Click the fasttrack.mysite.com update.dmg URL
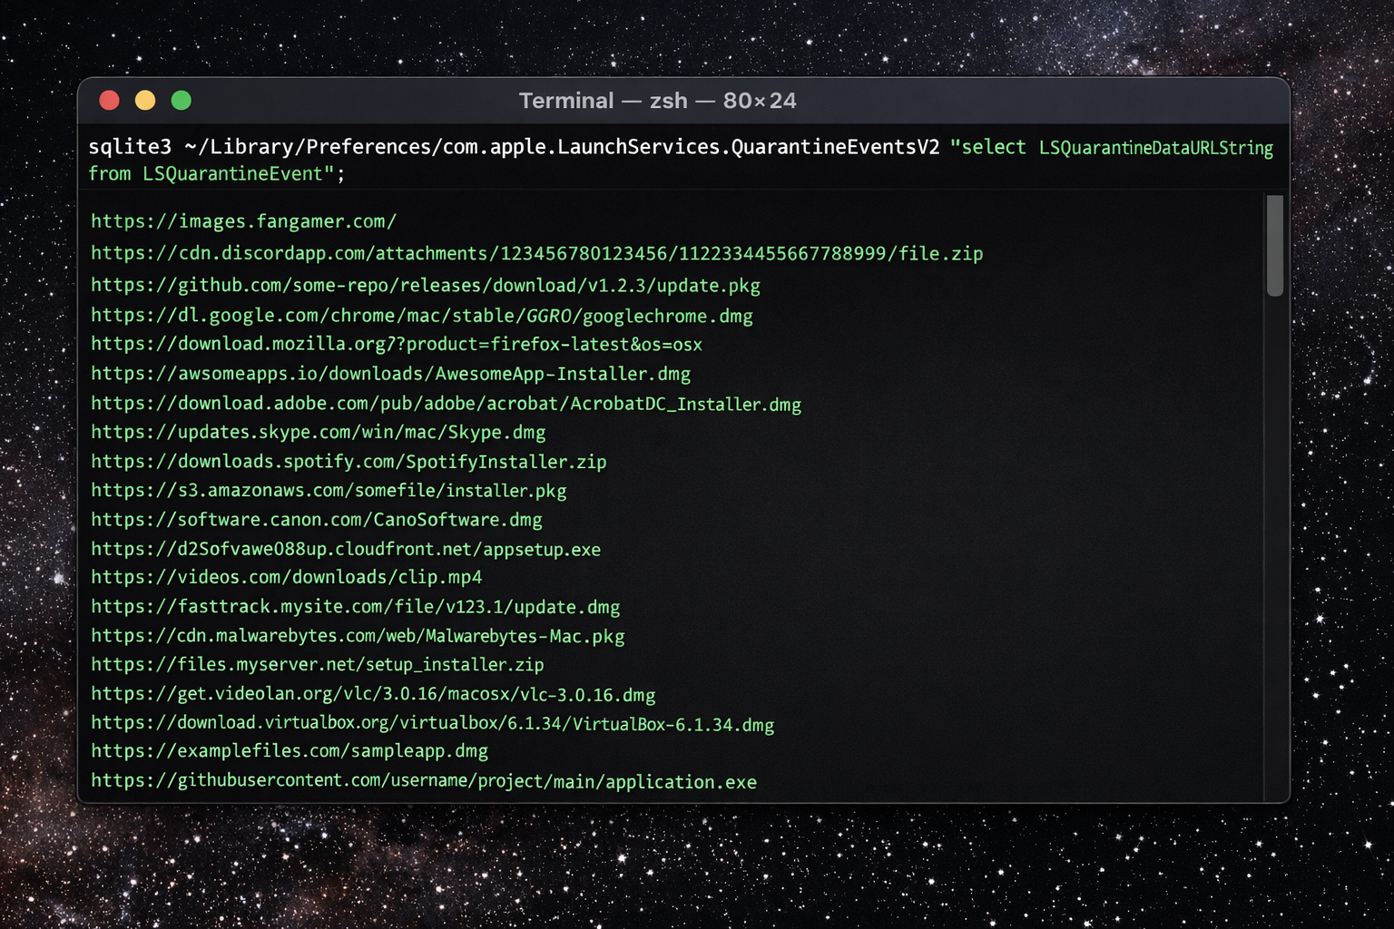The image size is (1394, 929). tap(355, 607)
